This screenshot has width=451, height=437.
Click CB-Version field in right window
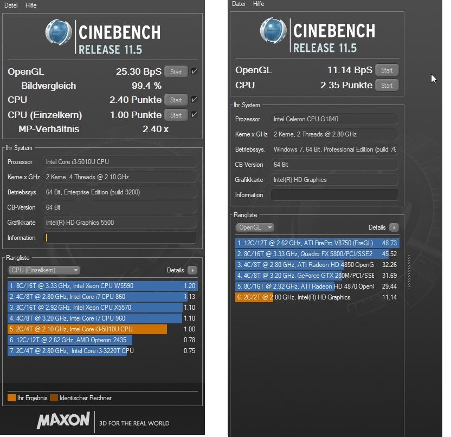pos(334,165)
